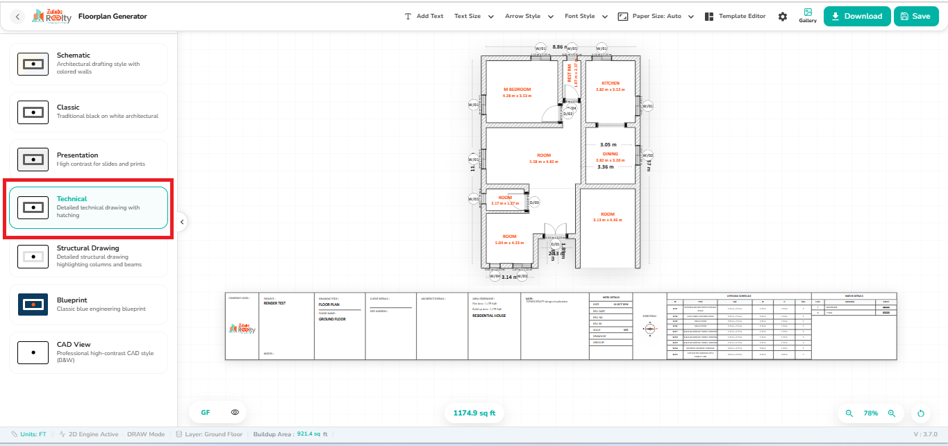This screenshot has width=948, height=446.
Task: Zoom in the floorplan
Action: coord(892,413)
